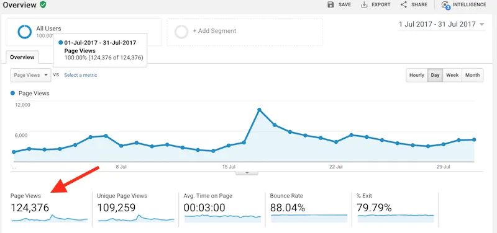The height and width of the screenshot is (233, 497).
Task: Open the date range picker dropdown
Action: (441, 24)
